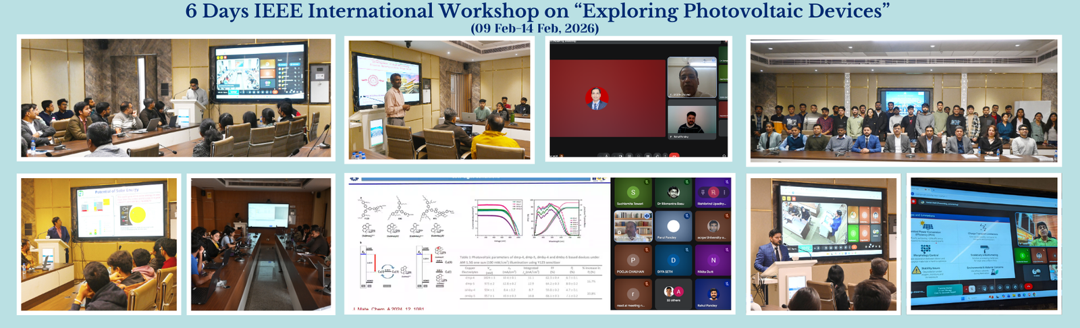
Task: Select the "Parul Pandey" participant tile
Action: click(673, 226)
